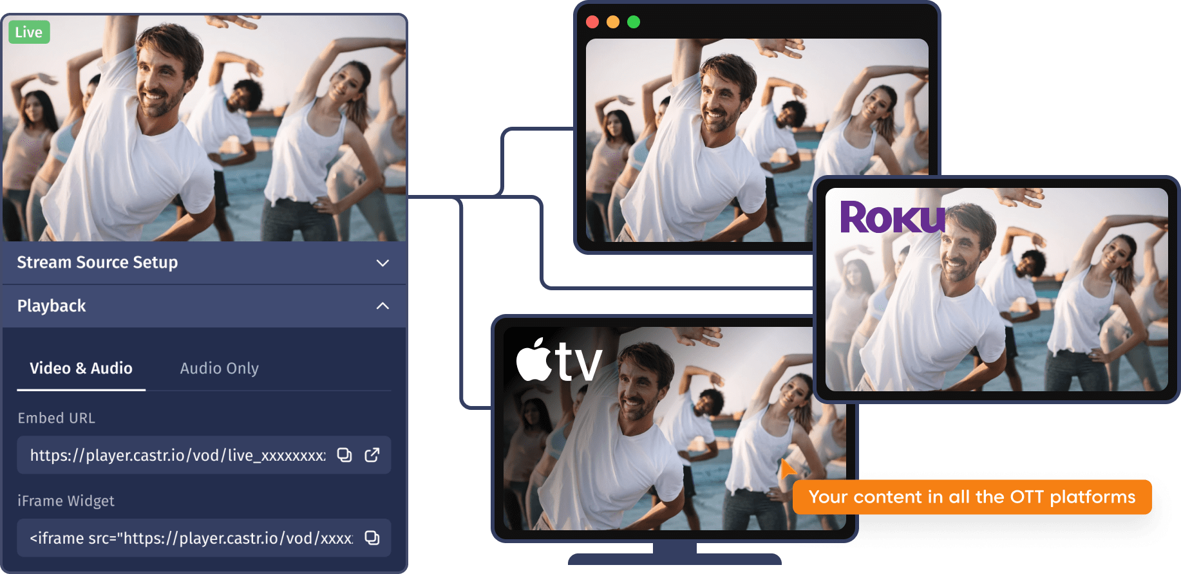Click the red close dot in browser window

(592, 22)
